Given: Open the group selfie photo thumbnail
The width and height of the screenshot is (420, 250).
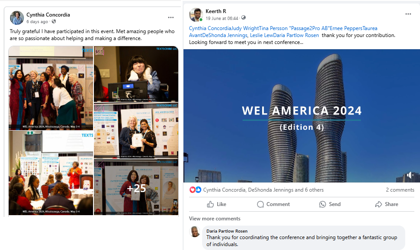Looking at the screenshot, I should 51,88.
